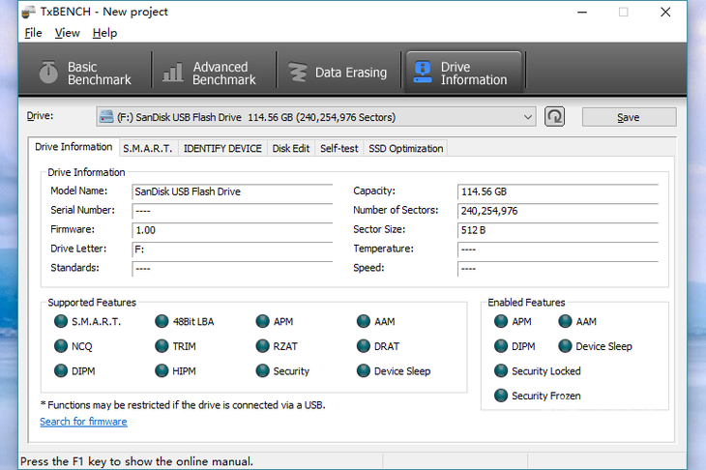Image resolution: width=706 pixels, height=470 pixels.
Task: Click the Drive Information drive icon
Action: (x=423, y=72)
